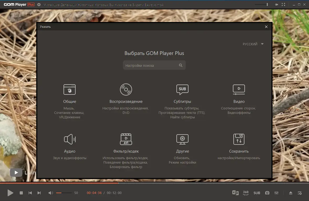Click the Видео category label
309x201 pixels.
tap(239, 101)
